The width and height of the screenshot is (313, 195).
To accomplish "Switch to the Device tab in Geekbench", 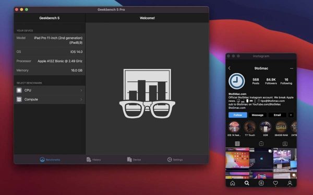I will click(x=134, y=159).
